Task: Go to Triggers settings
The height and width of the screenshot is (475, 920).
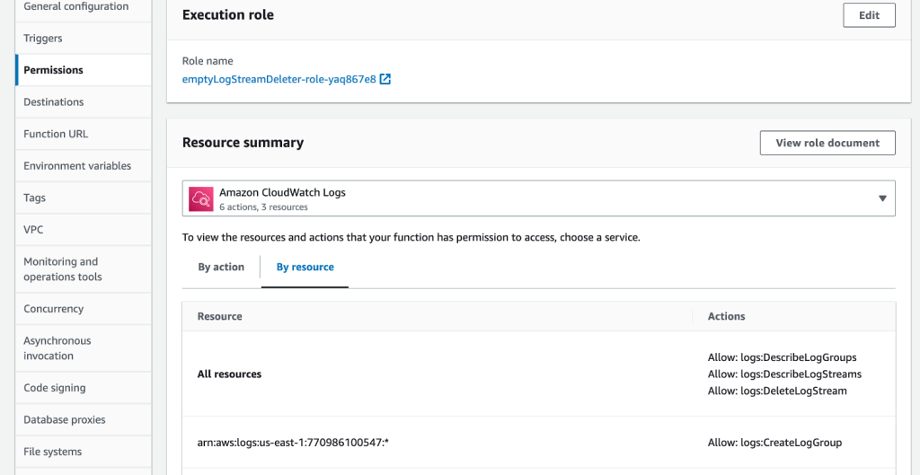Action: [43, 39]
